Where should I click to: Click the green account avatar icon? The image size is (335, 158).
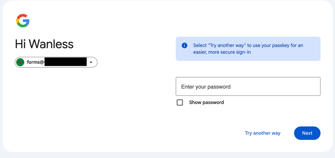(20, 62)
